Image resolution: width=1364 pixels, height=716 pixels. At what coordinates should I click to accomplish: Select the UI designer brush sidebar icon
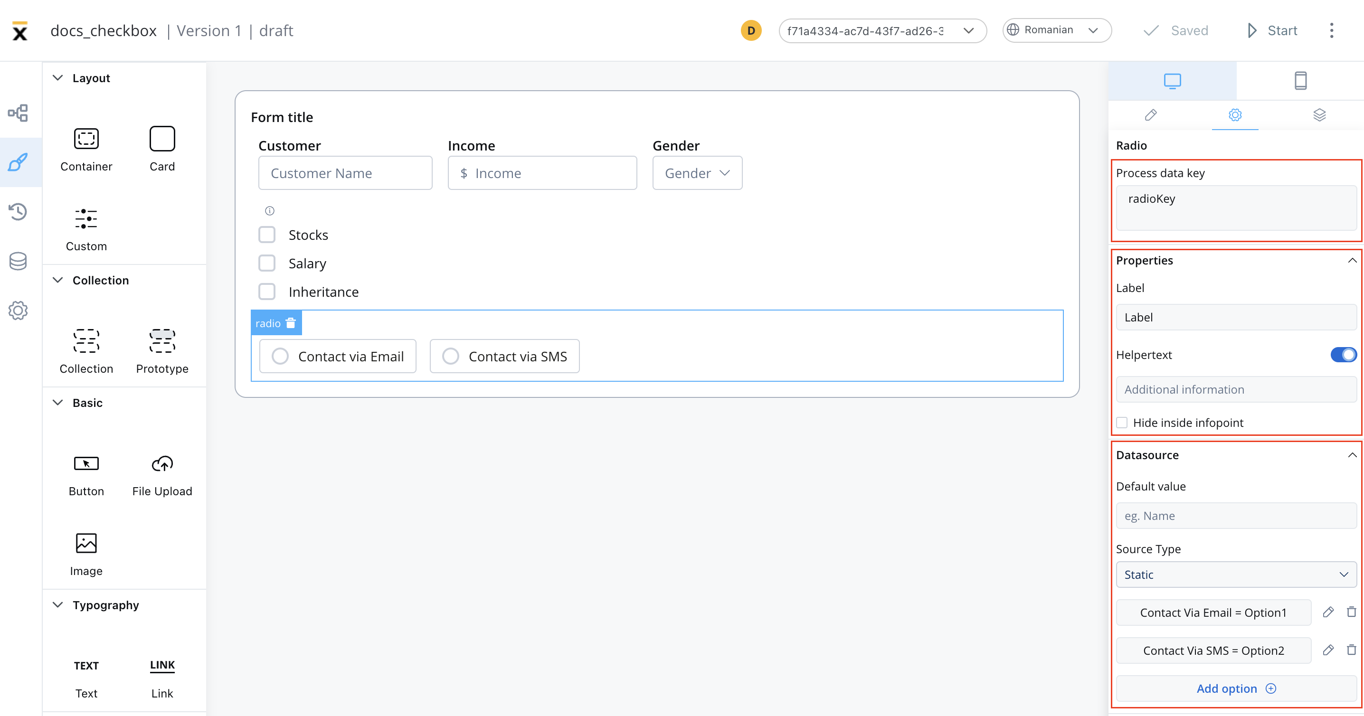(x=18, y=162)
